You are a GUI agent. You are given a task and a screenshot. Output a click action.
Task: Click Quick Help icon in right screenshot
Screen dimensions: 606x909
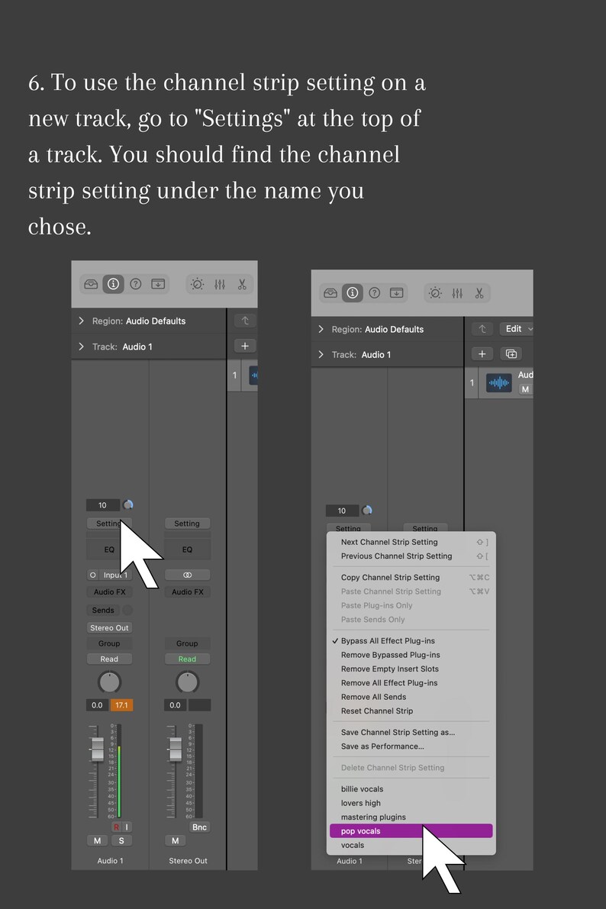tap(375, 293)
